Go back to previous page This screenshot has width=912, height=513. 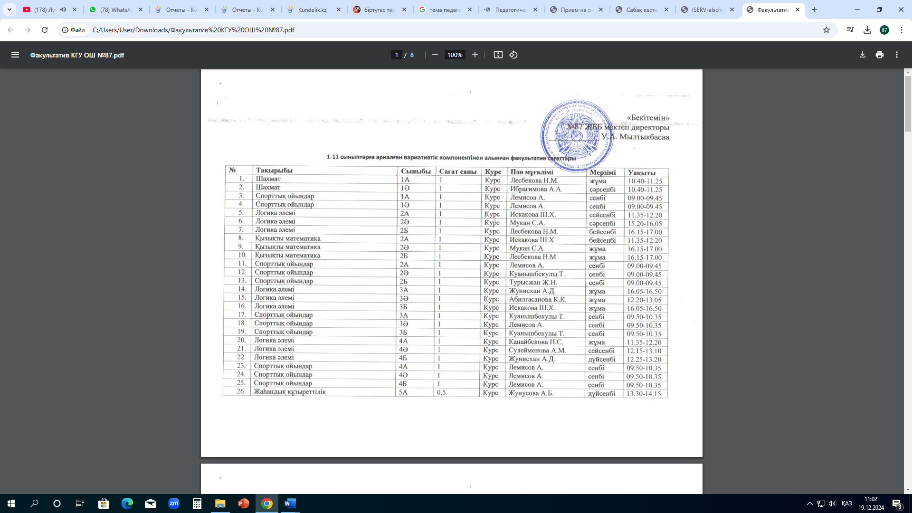[x=10, y=30]
